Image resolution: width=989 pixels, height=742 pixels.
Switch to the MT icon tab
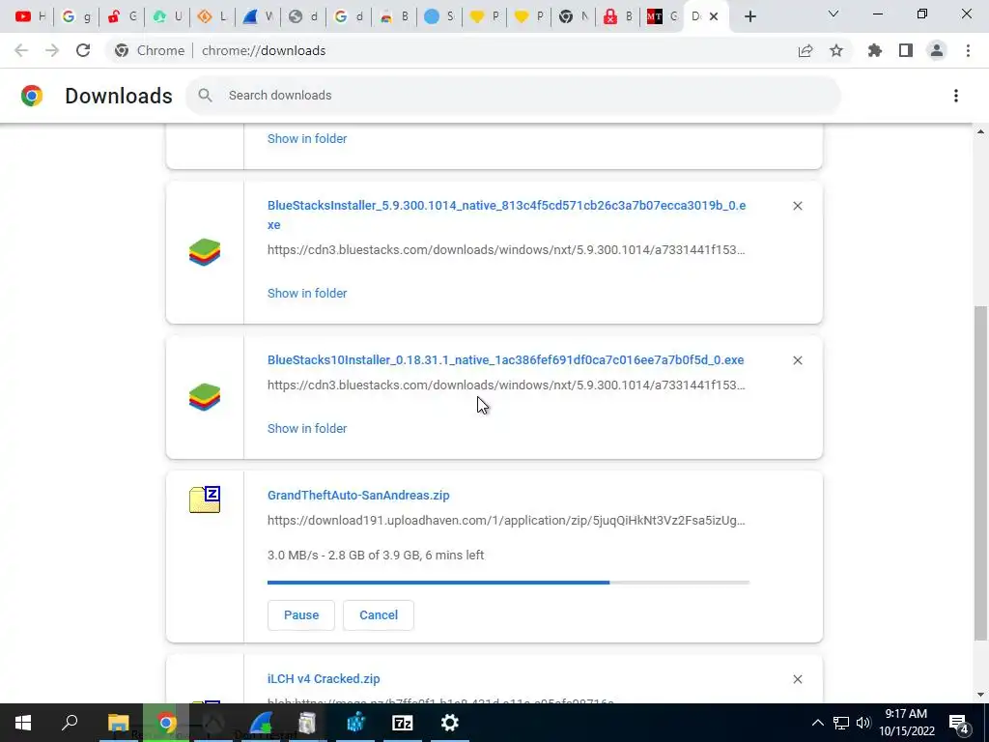pos(661,16)
